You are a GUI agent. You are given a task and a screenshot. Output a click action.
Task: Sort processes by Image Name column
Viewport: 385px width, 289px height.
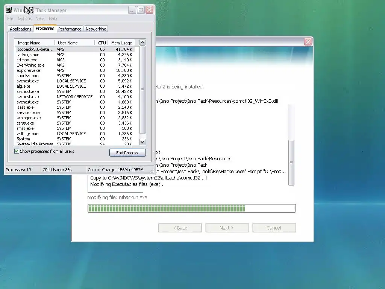click(x=34, y=43)
